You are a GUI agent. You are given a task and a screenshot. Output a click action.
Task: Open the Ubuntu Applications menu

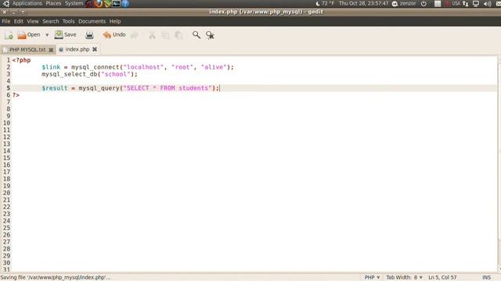[x=27, y=3]
